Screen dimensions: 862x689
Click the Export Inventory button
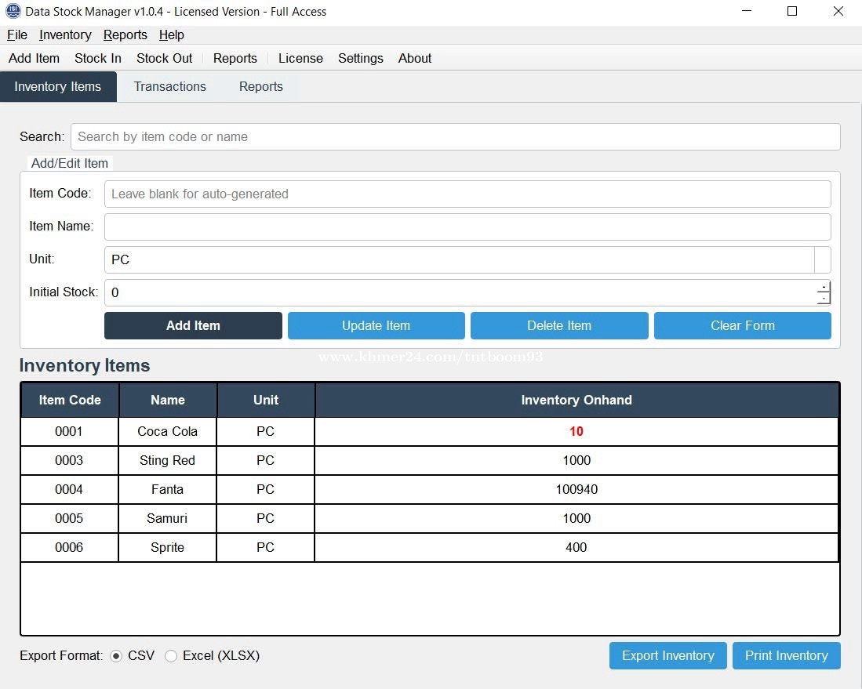point(668,655)
